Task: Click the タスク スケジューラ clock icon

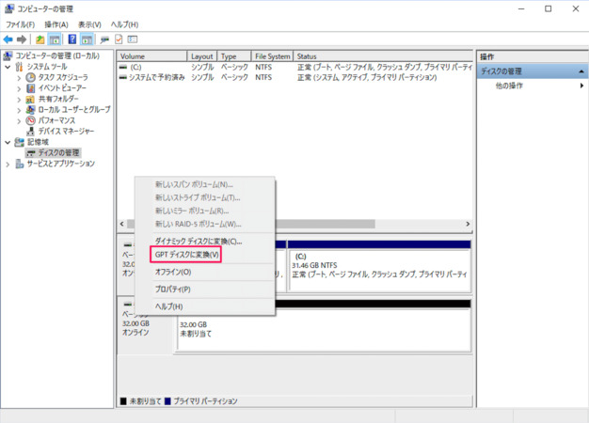Action: click(x=30, y=77)
